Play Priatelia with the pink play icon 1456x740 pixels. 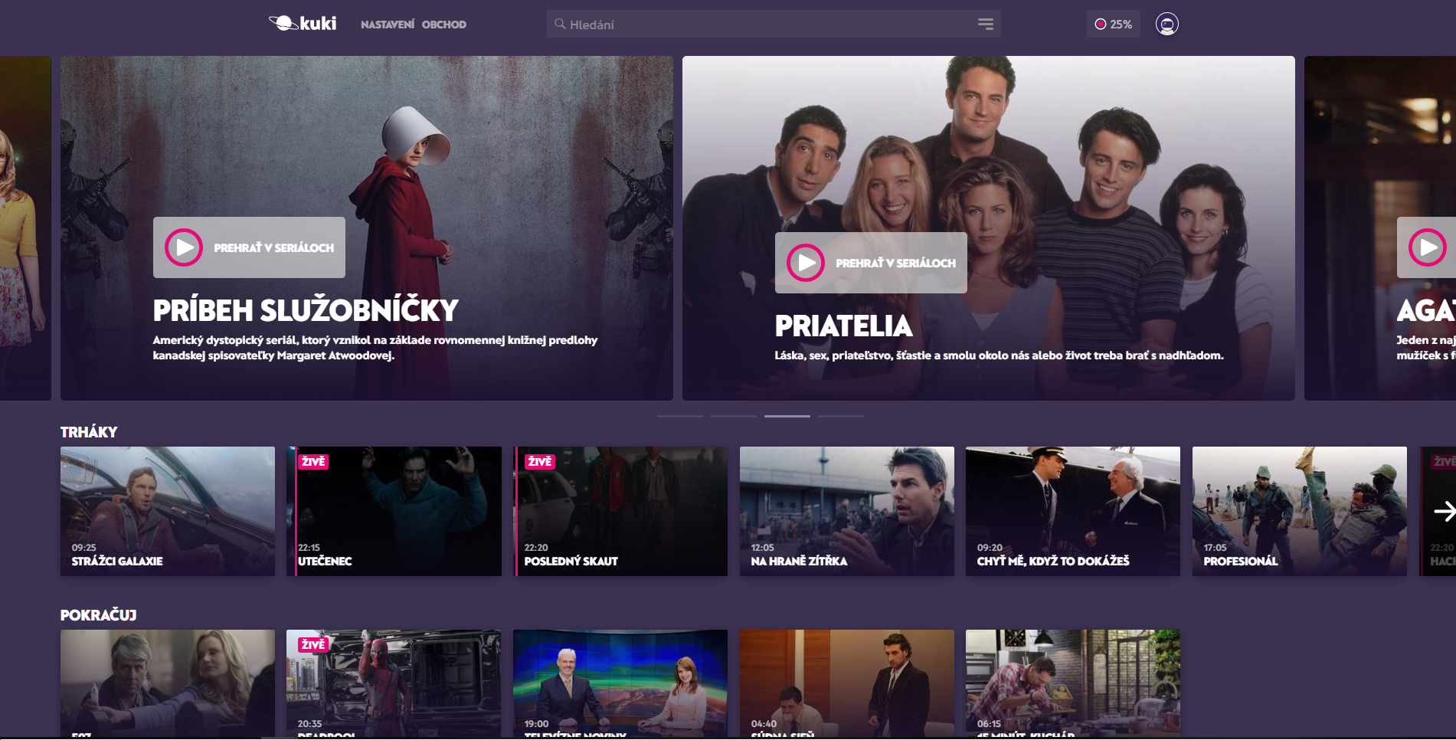pyautogui.click(x=806, y=263)
